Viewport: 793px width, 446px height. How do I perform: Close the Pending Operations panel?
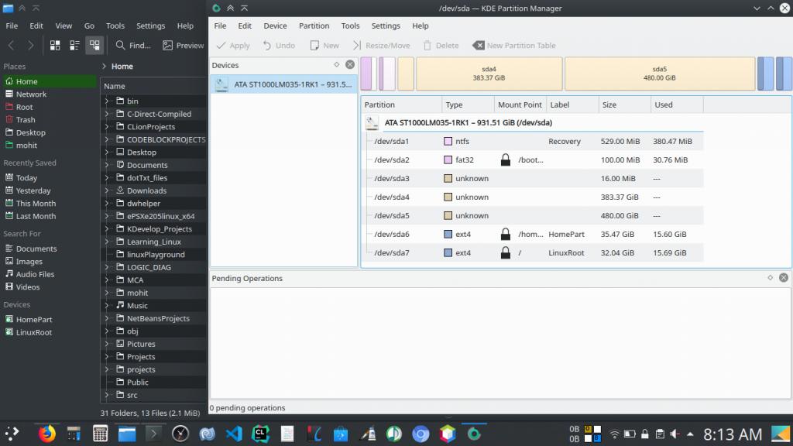[x=783, y=278]
